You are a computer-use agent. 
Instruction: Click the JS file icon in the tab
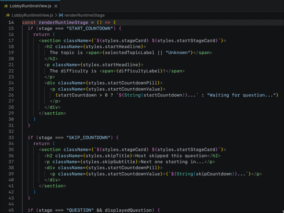(x=6, y=6)
